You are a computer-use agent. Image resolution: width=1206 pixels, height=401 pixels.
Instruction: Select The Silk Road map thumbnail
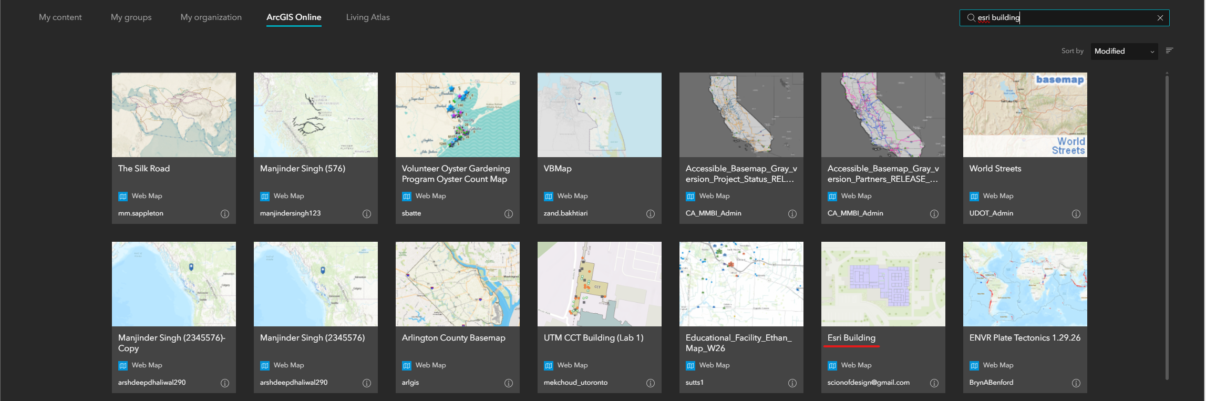coord(174,115)
